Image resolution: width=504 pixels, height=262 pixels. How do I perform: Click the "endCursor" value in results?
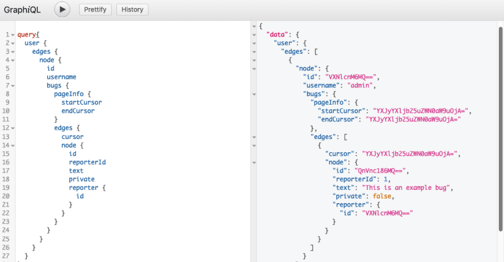(413, 120)
